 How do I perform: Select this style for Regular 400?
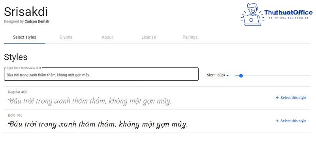click(291, 98)
